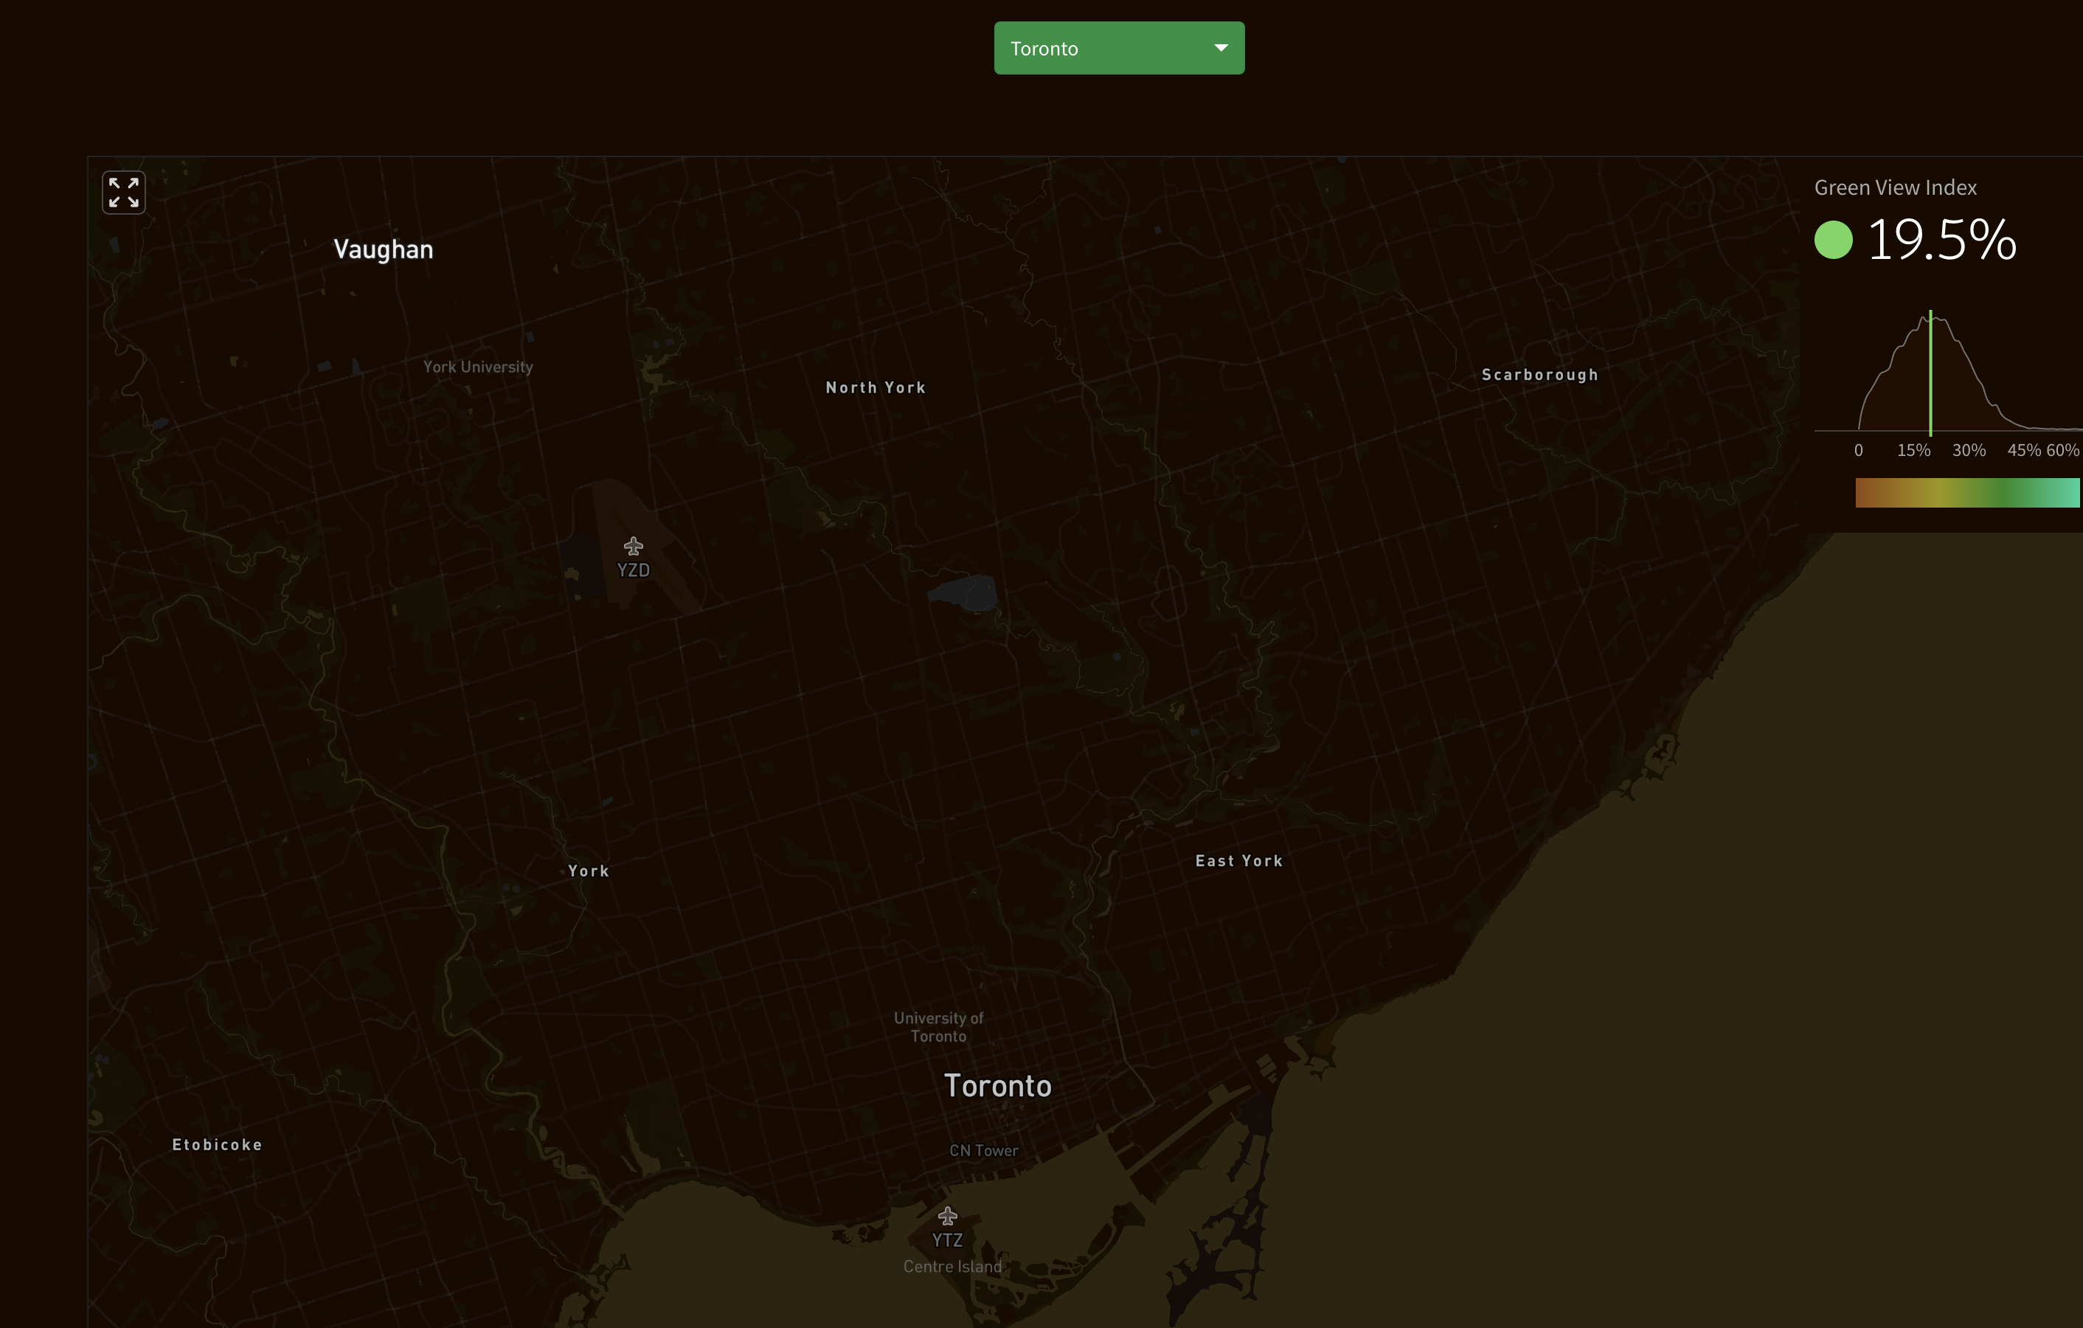Click the Vaughan map label

[x=384, y=250]
